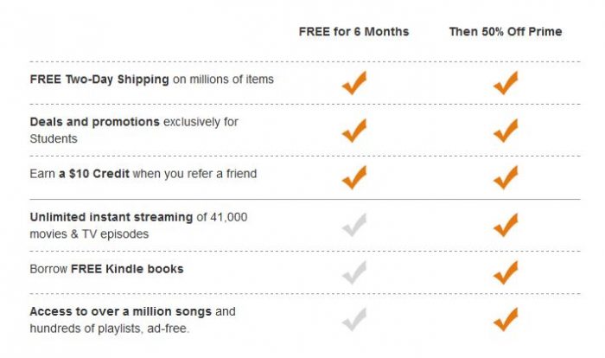Click 'Deals and promotions' feature text
The width and height of the screenshot is (605, 358).
[134, 130]
